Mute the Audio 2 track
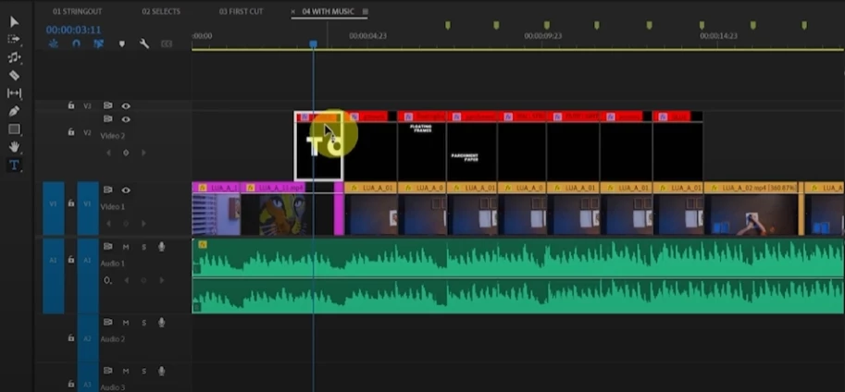The width and height of the screenshot is (845, 392). click(126, 323)
